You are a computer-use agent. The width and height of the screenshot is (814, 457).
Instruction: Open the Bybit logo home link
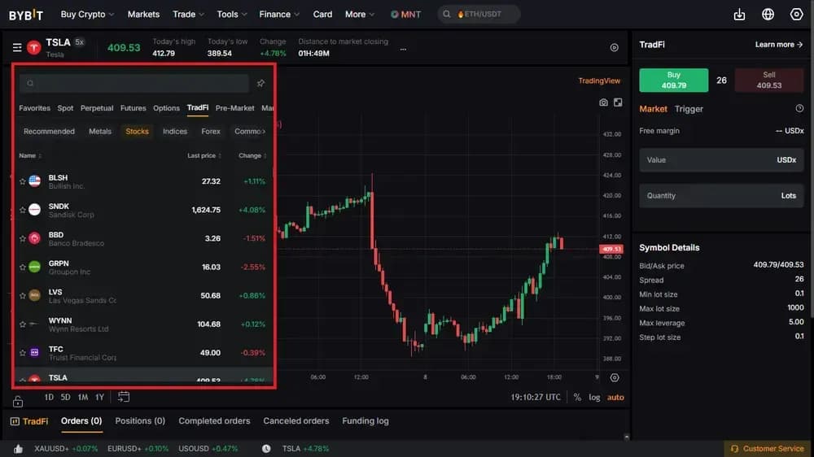pyautogui.click(x=26, y=15)
